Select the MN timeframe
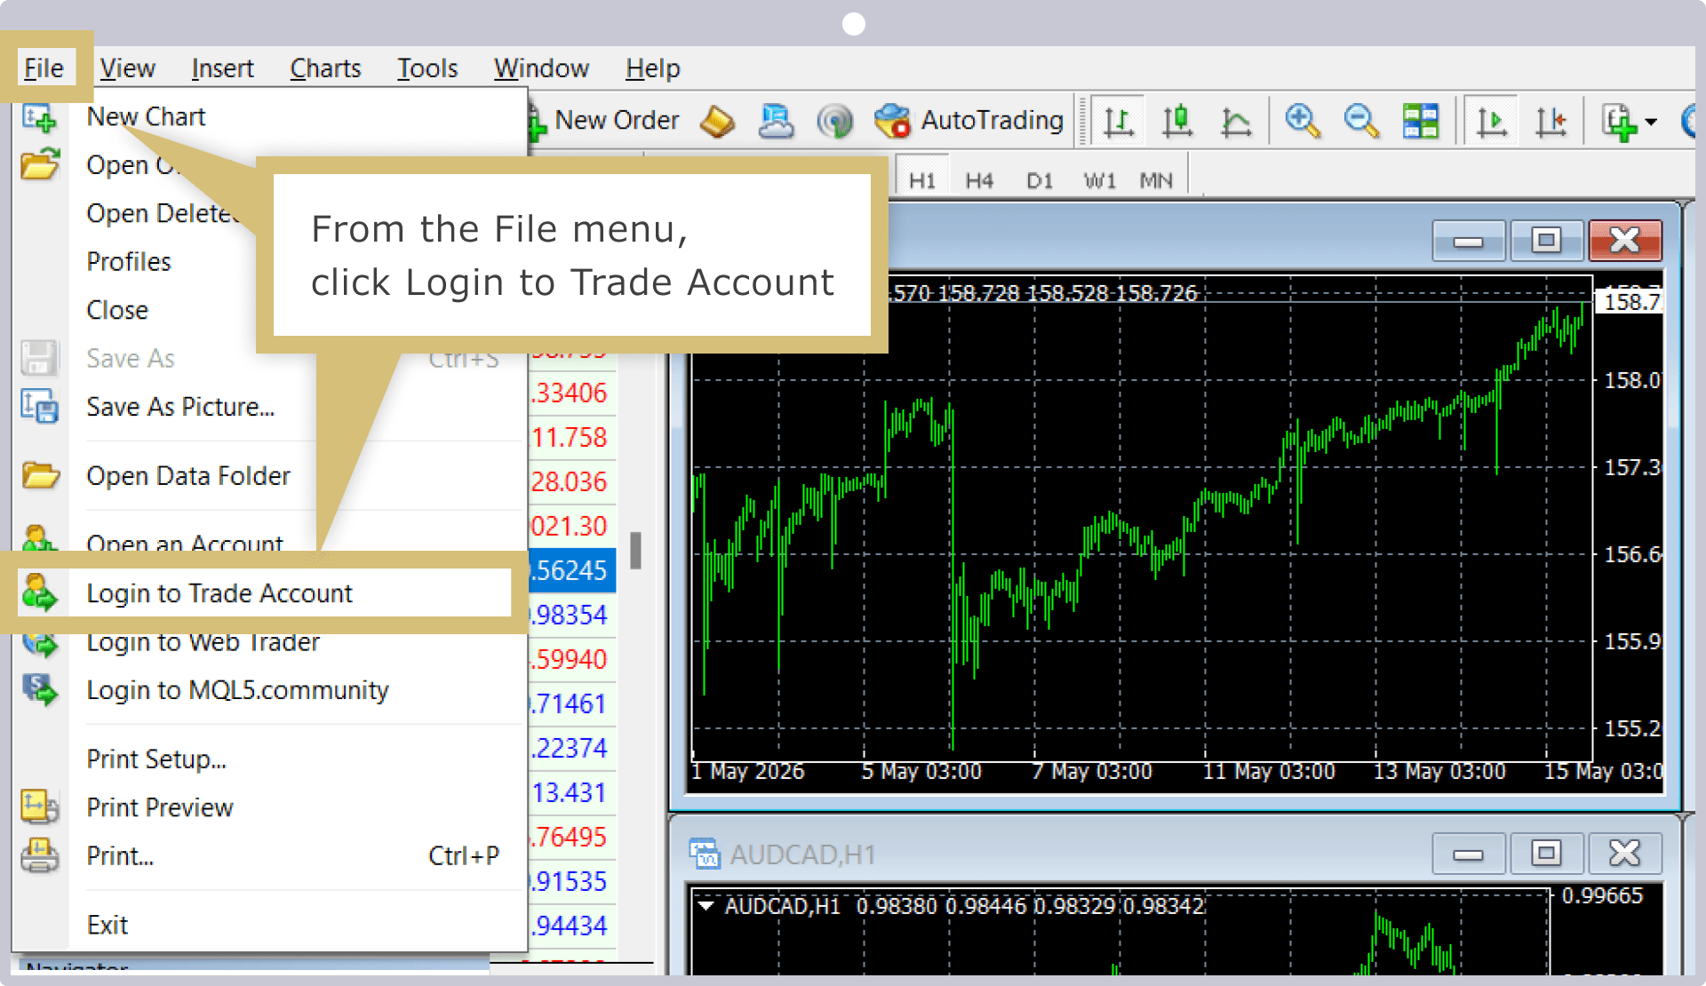 1156,180
